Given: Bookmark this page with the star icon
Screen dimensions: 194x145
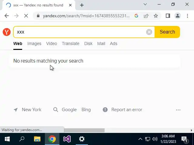Looking at the screenshot, I should point(156,16).
